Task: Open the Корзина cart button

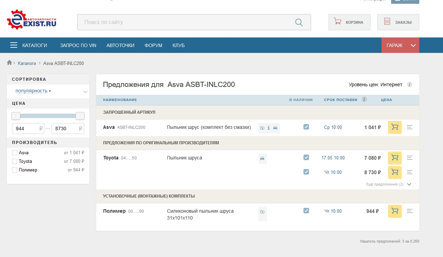Action: (350, 22)
